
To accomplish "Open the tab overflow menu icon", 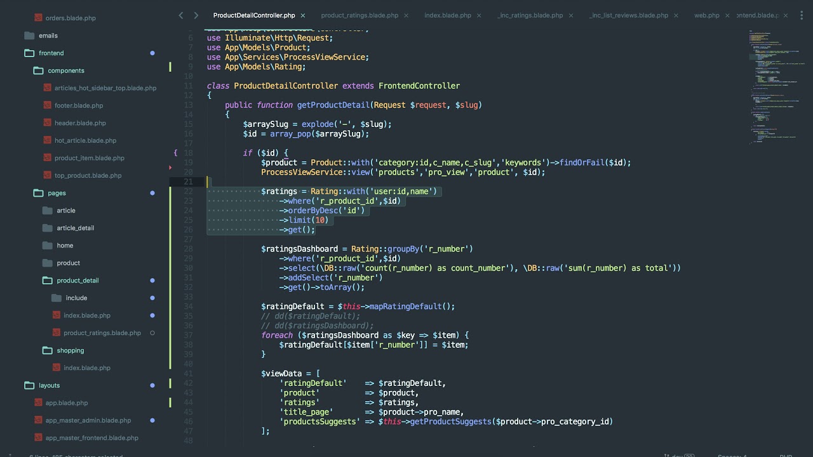I will [x=802, y=15].
